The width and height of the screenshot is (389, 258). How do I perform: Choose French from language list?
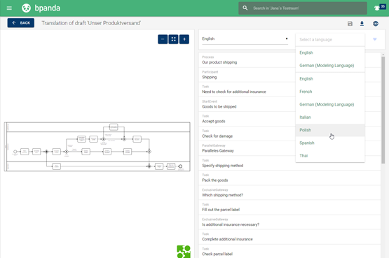click(x=330, y=92)
